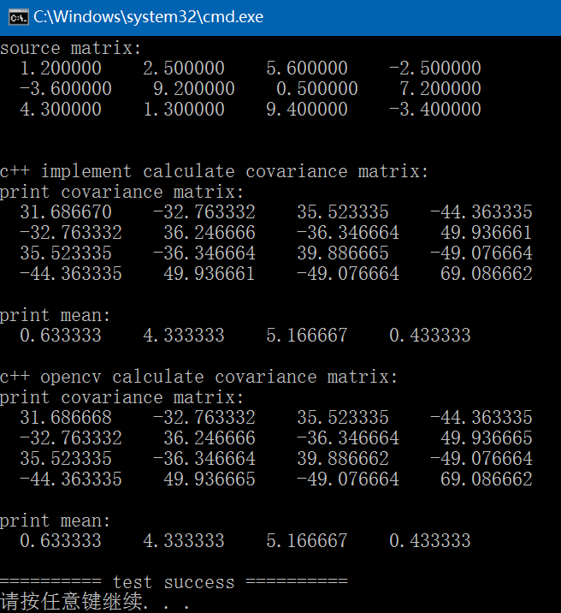
Task: Open the cmd.exe system menu icon
Action: pyautogui.click(x=18, y=17)
